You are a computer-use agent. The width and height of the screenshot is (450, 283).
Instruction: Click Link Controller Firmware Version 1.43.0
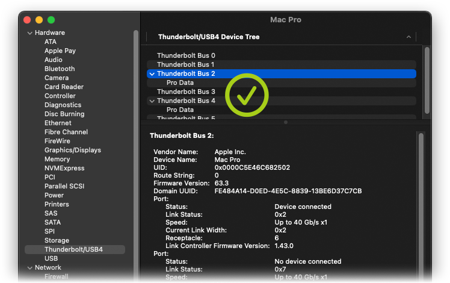(x=284, y=246)
